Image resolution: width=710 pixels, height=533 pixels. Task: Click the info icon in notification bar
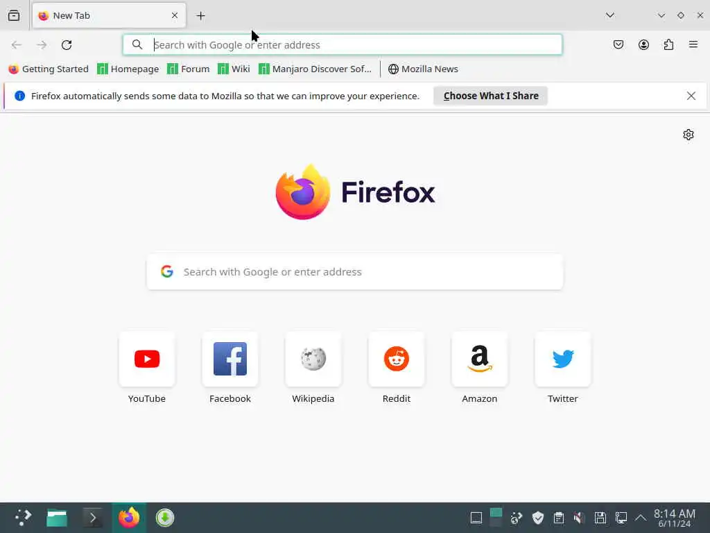(19, 96)
